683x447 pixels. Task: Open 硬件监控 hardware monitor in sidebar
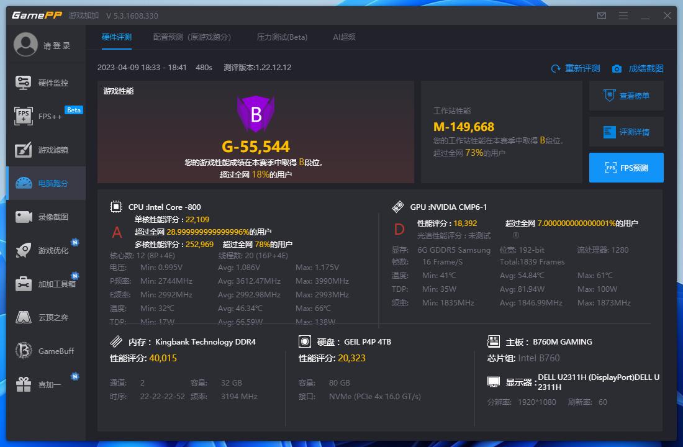[x=46, y=83]
